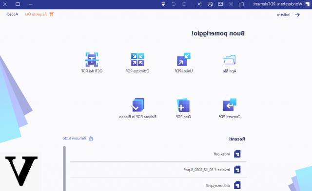The image size is (312, 191).
Task: Launch the Unisci PDF merge tool
Action: coord(184,59)
